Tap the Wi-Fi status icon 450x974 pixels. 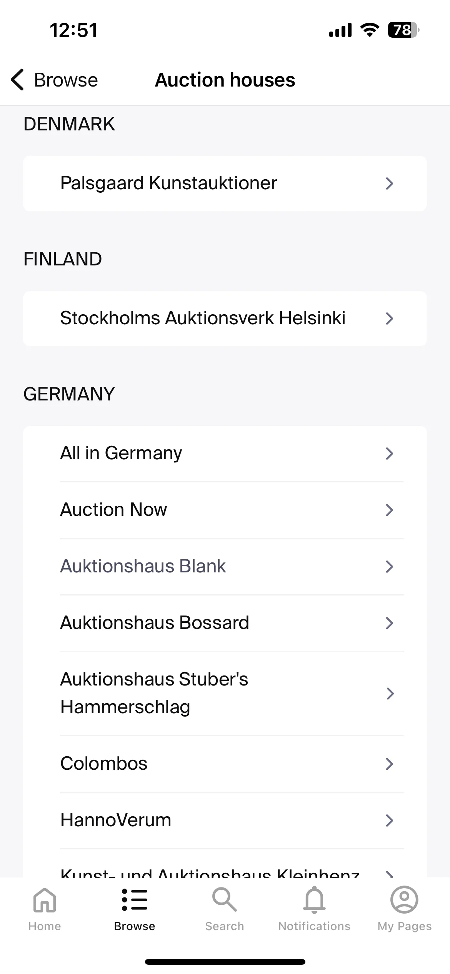[369, 30]
